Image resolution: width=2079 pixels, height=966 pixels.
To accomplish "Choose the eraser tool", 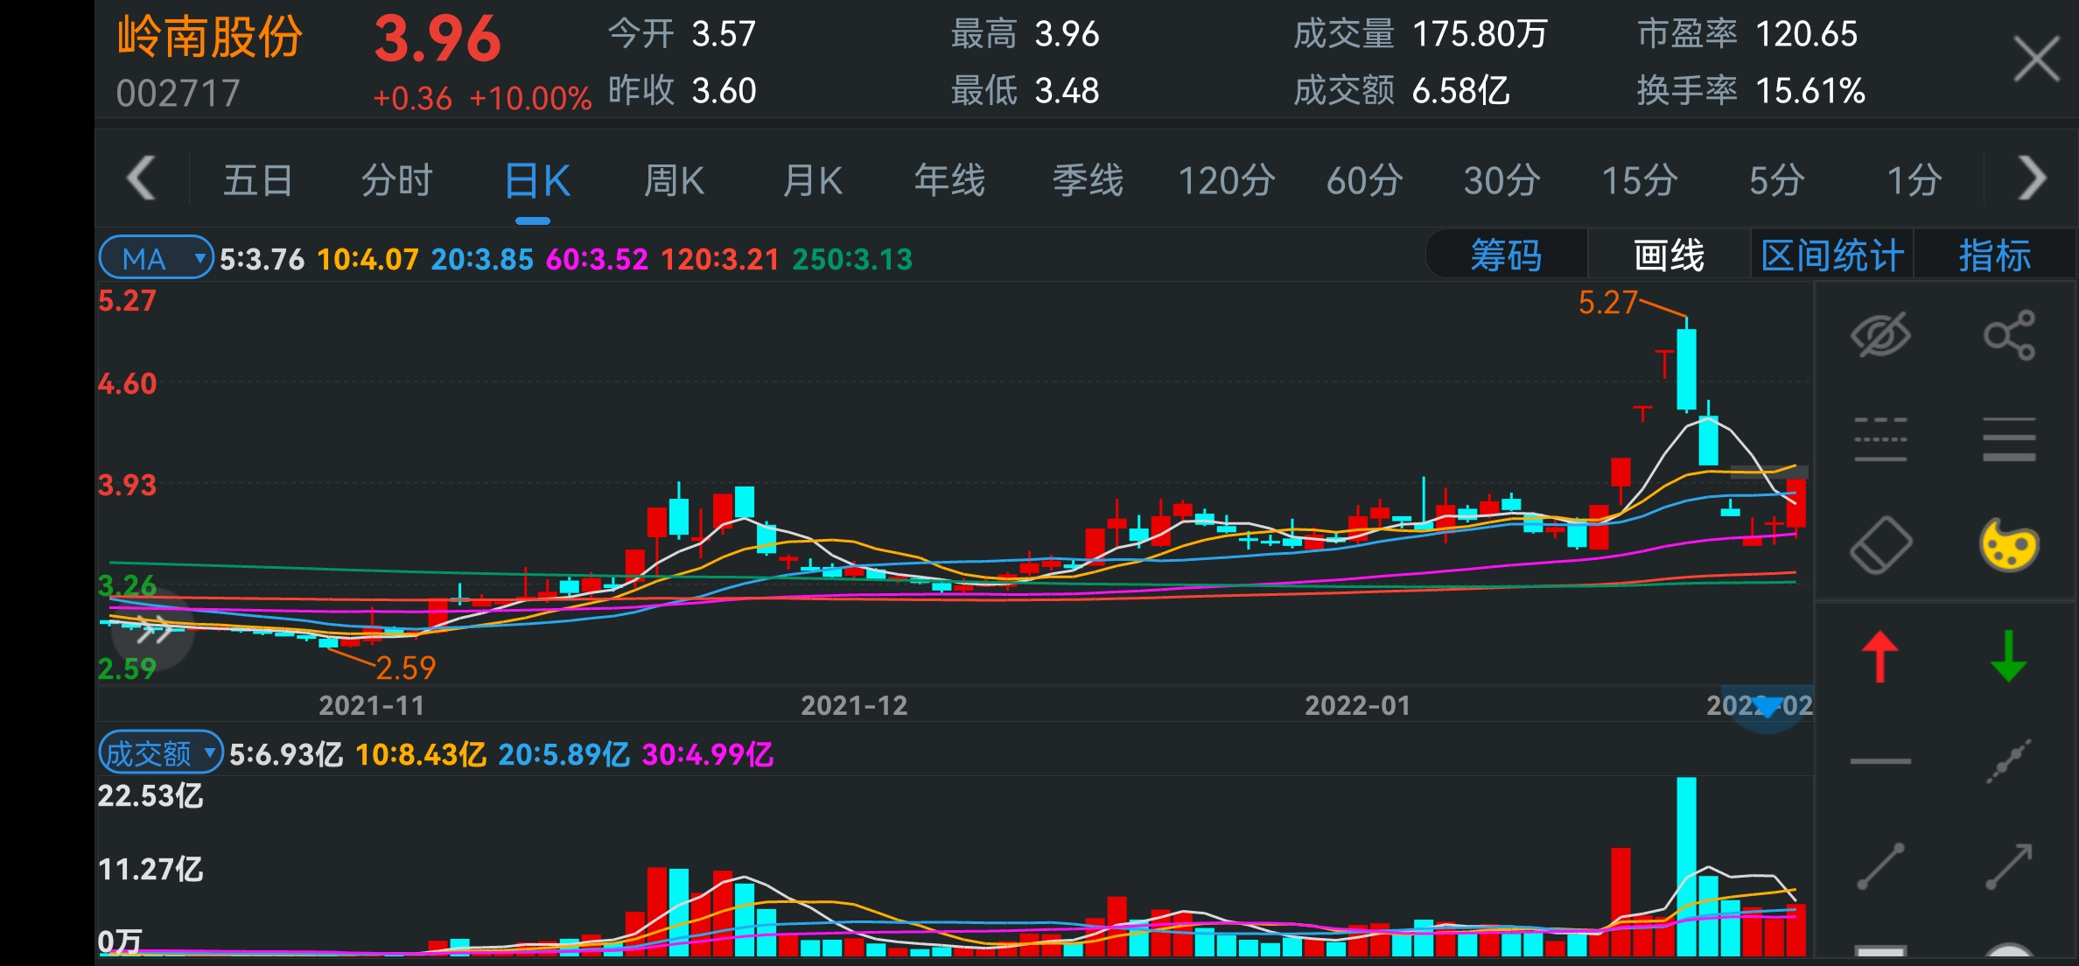I will click(1880, 545).
